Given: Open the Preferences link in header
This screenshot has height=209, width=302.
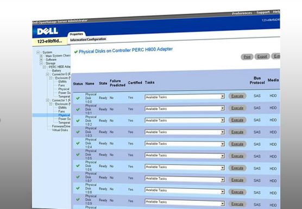Looking at the screenshot, I should tap(242, 13).
